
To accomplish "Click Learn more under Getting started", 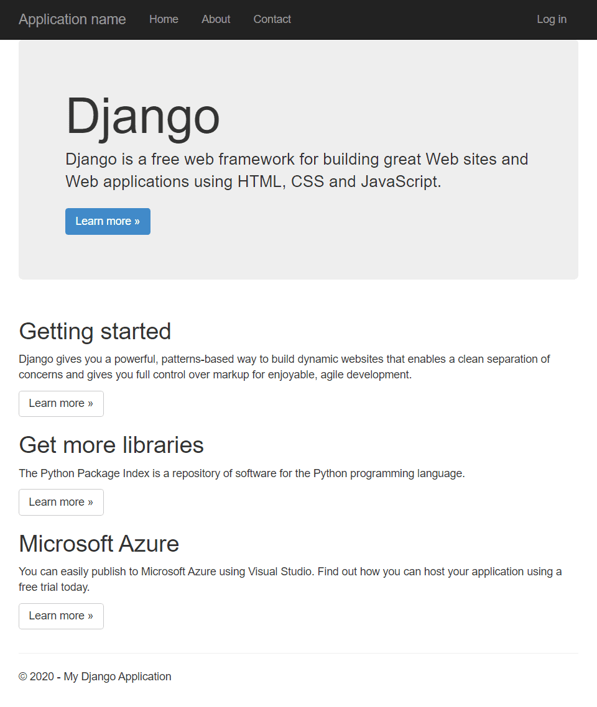I will point(61,404).
